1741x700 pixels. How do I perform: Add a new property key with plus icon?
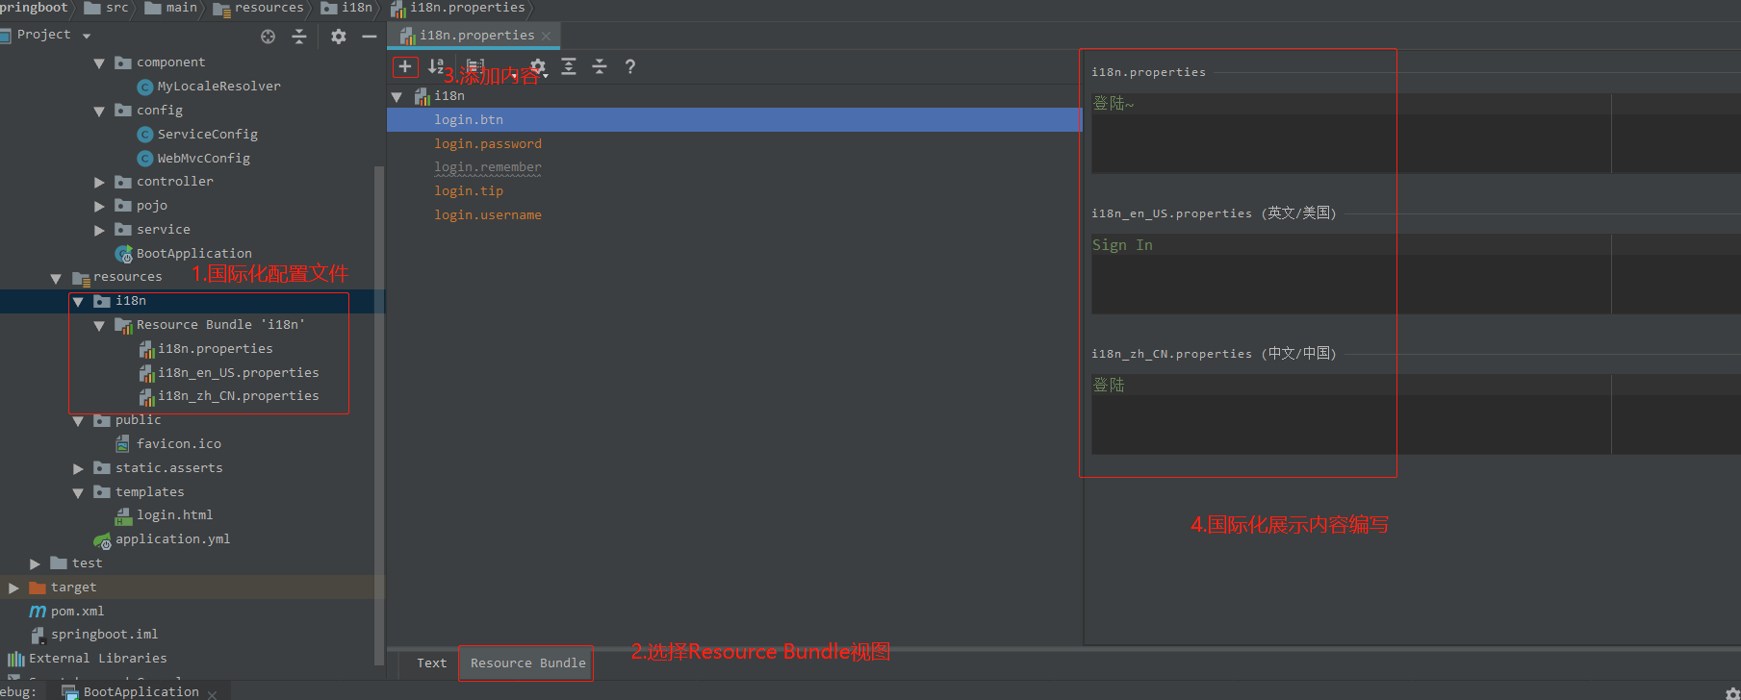point(405,66)
